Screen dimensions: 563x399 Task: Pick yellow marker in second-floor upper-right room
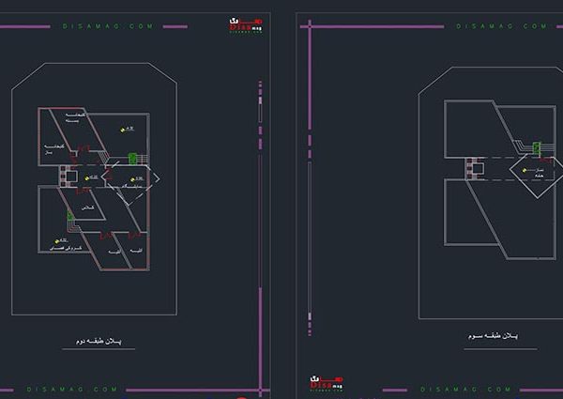[121, 128]
